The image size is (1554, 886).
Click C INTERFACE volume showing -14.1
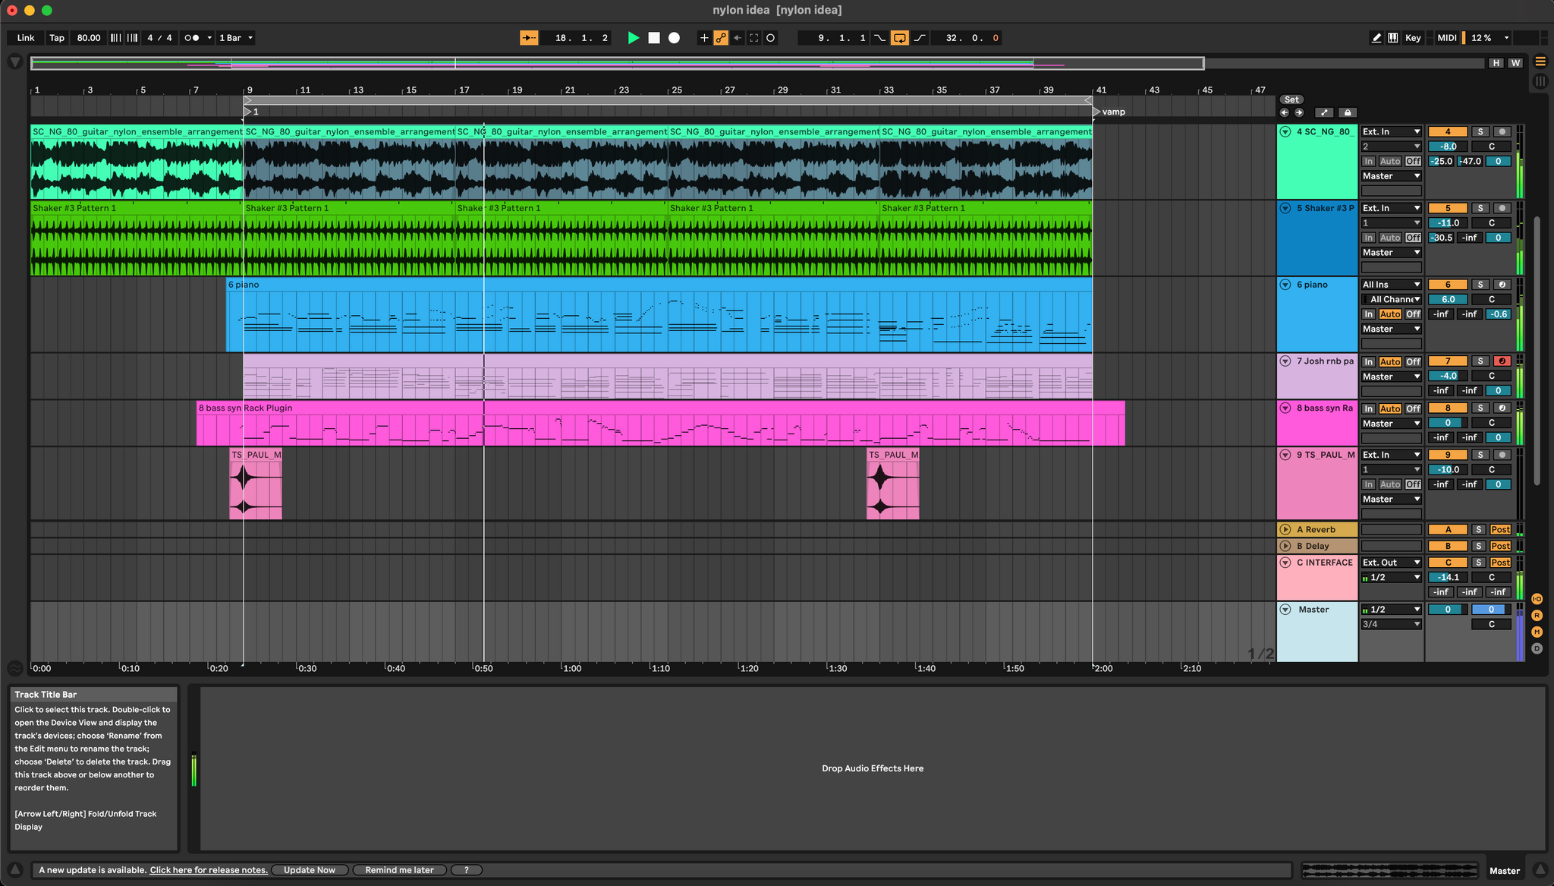1448,577
